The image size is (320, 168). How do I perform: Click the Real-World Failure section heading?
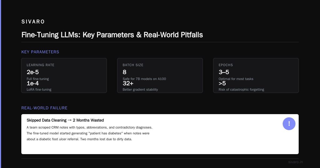[44, 108]
